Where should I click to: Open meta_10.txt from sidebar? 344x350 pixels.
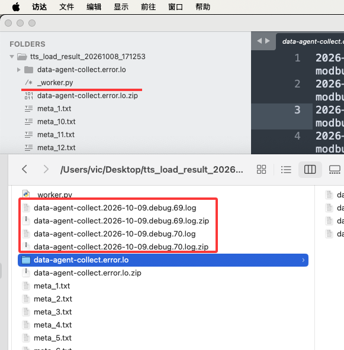pyautogui.click(x=56, y=122)
